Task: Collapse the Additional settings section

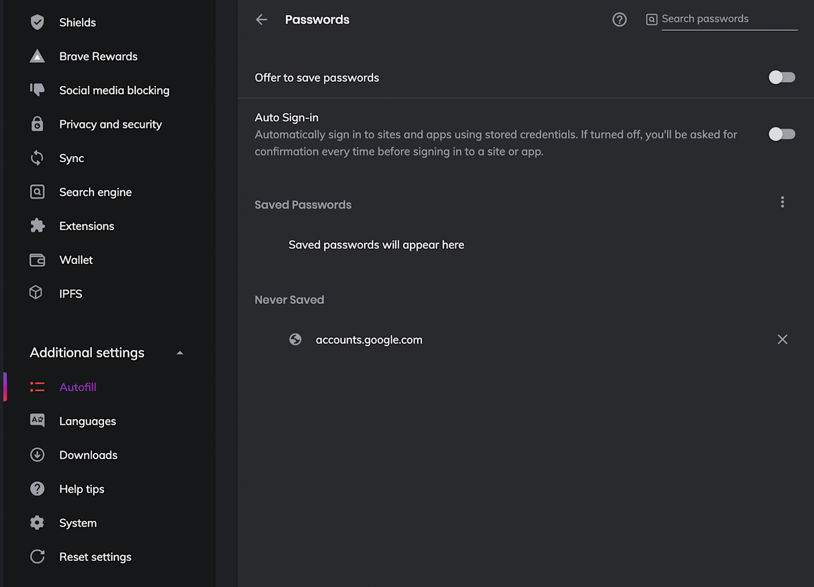Action: coord(180,353)
